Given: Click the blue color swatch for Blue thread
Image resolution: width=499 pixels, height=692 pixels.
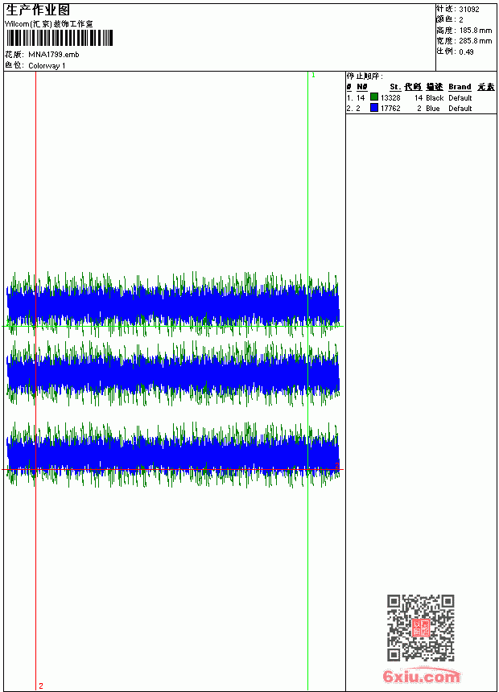Looking at the screenshot, I should [x=374, y=108].
